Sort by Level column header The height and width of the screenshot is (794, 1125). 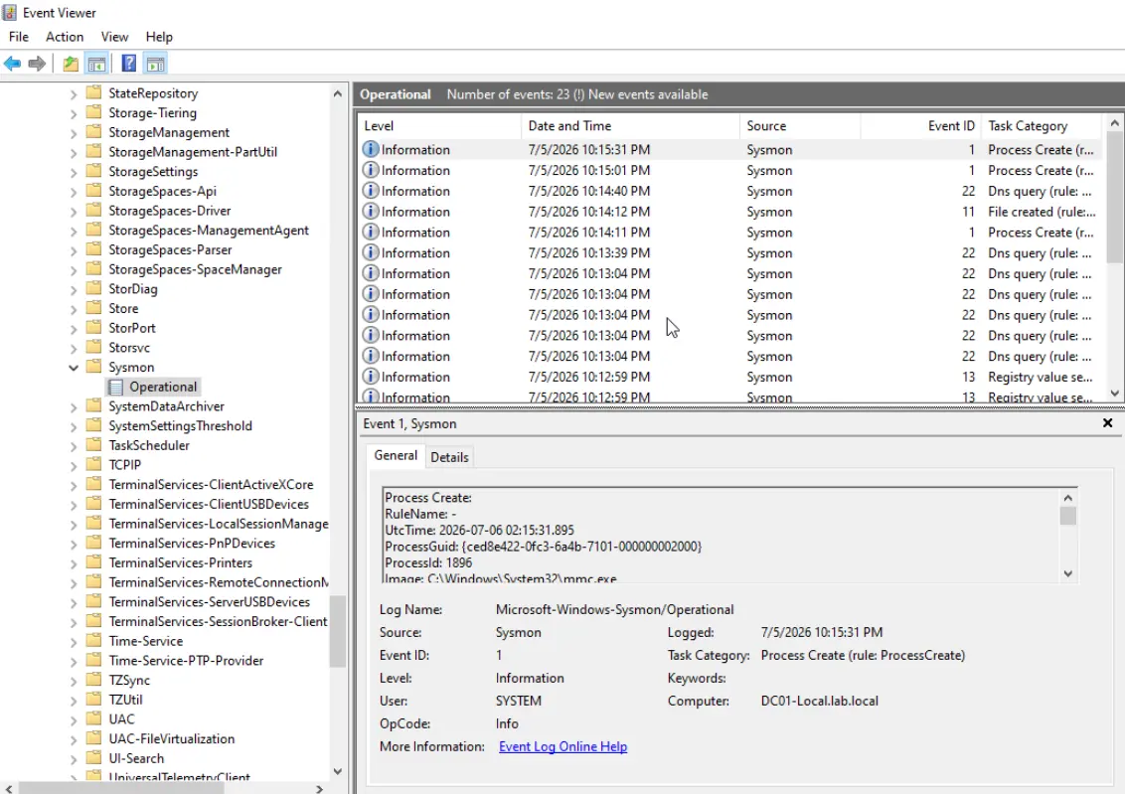[x=439, y=125]
